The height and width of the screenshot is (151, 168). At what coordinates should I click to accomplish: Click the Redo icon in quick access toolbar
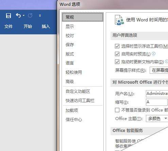coord(30,16)
